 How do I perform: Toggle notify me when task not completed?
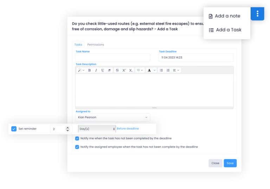pyautogui.click(x=77, y=139)
